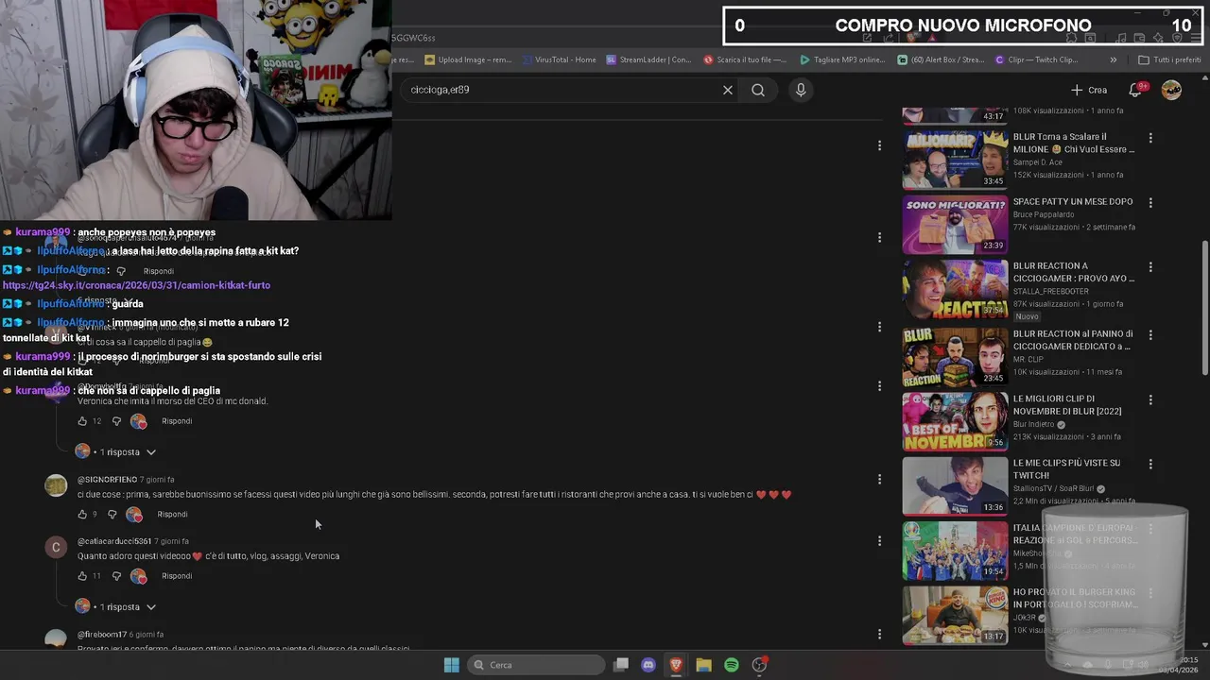Image resolution: width=1210 pixels, height=680 pixels.
Task: Click the taskbar Cerca search box
Action: coord(538,665)
